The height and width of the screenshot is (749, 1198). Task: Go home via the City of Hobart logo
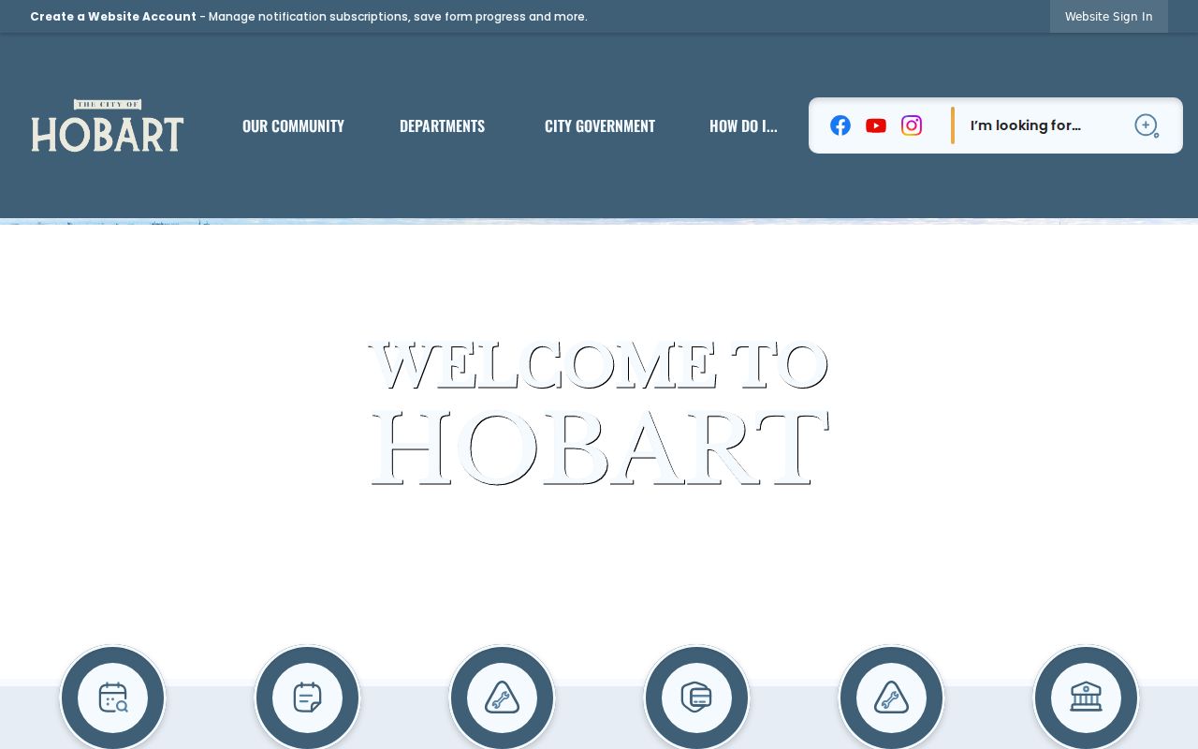[108, 125]
